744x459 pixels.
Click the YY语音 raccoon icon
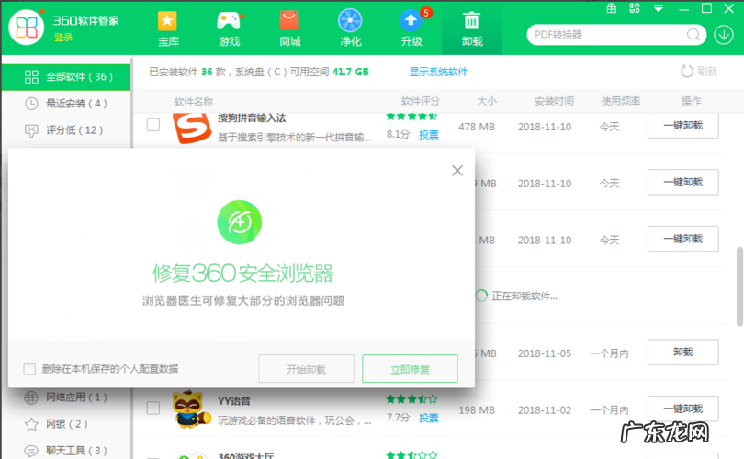192,409
